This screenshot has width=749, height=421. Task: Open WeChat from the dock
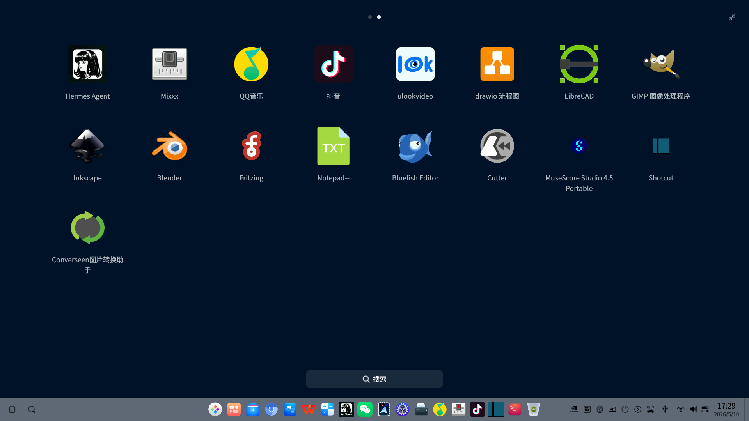coord(365,409)
